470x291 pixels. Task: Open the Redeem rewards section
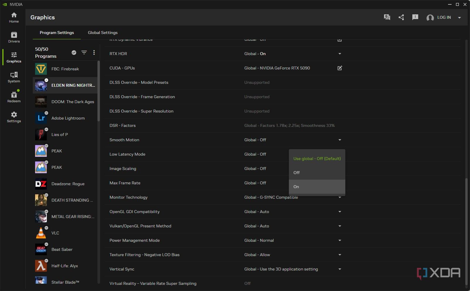pos(14,97)
